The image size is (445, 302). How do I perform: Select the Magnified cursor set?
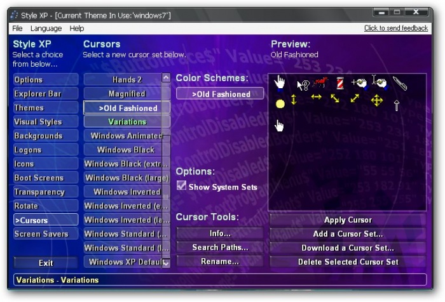click(x=127, y=94)
